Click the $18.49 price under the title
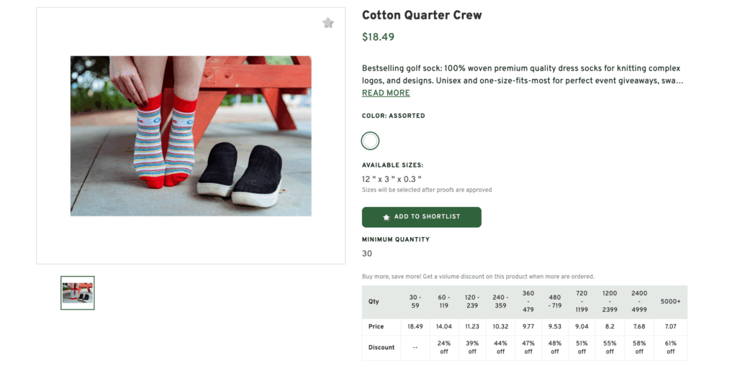737x368 pixels. click(x=378, y=37)
